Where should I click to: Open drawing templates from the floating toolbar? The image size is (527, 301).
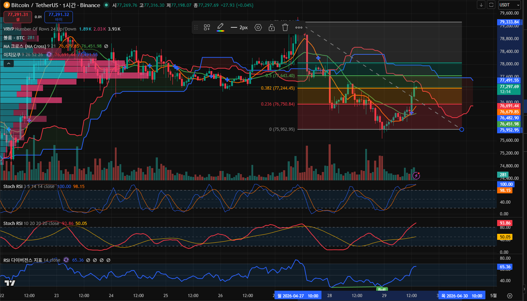(x=207, y=27)
